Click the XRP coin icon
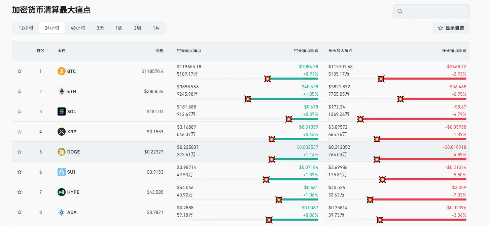Screen dimensions: 489x225 62,132
